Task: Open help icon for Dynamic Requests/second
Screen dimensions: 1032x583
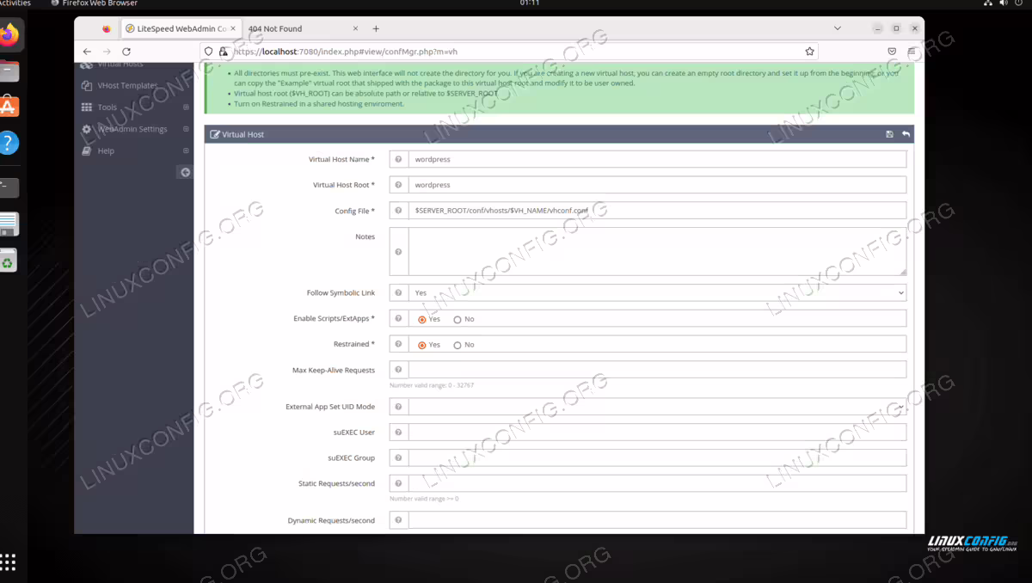Action: tap(398, 520)
